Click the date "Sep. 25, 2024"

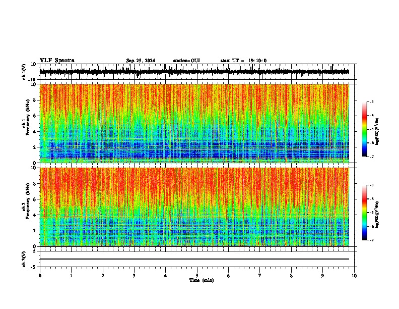[141, 61]
